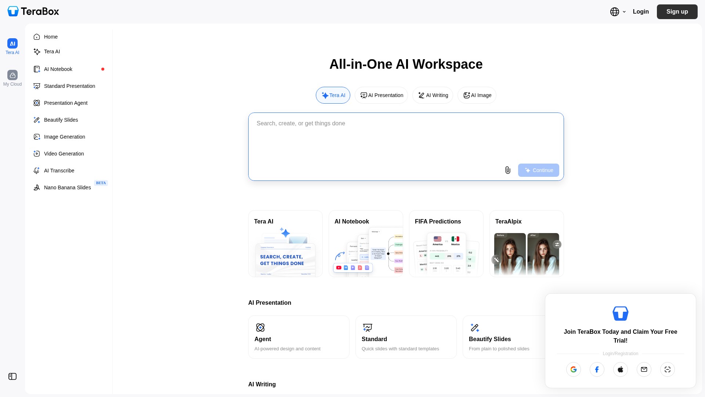Click the Continue button
Viewport: 705px width, 397px height.
(539, 170)
